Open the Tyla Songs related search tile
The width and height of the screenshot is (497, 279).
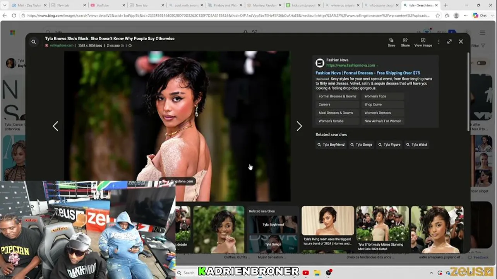[x=273, y=244]
